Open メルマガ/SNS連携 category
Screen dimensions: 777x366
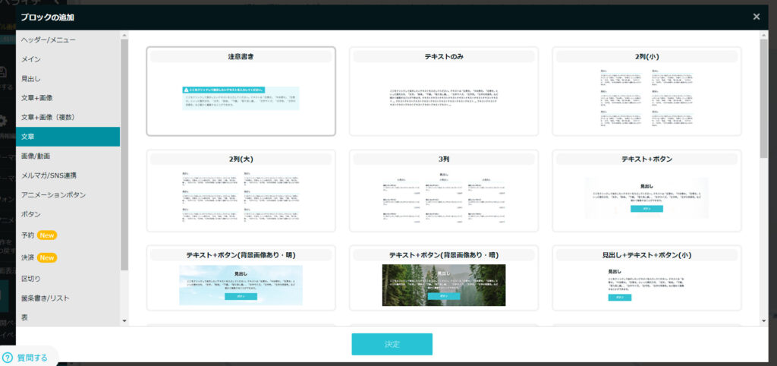pyautogui.click(x=49, y=175)
